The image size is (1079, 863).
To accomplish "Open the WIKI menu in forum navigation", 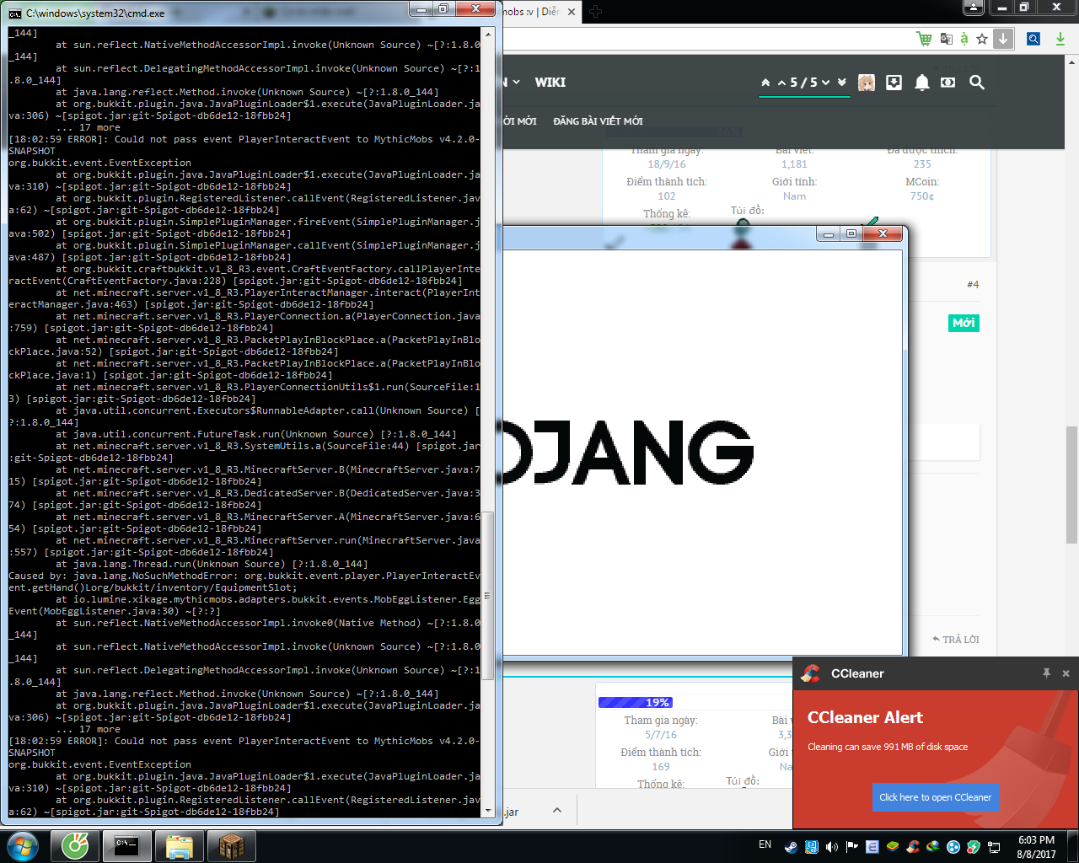I will pos(550,83).
